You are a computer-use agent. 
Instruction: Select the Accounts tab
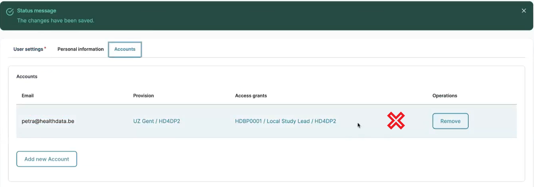click(x=125, y=49)
